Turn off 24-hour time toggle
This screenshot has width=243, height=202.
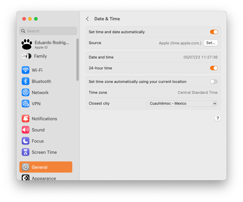tap(214, 68)
